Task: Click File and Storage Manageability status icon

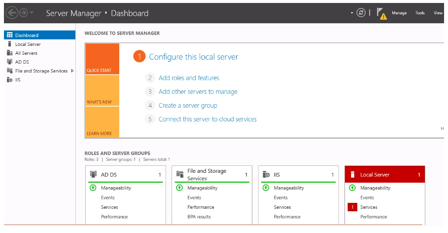Action: [179, 188]
